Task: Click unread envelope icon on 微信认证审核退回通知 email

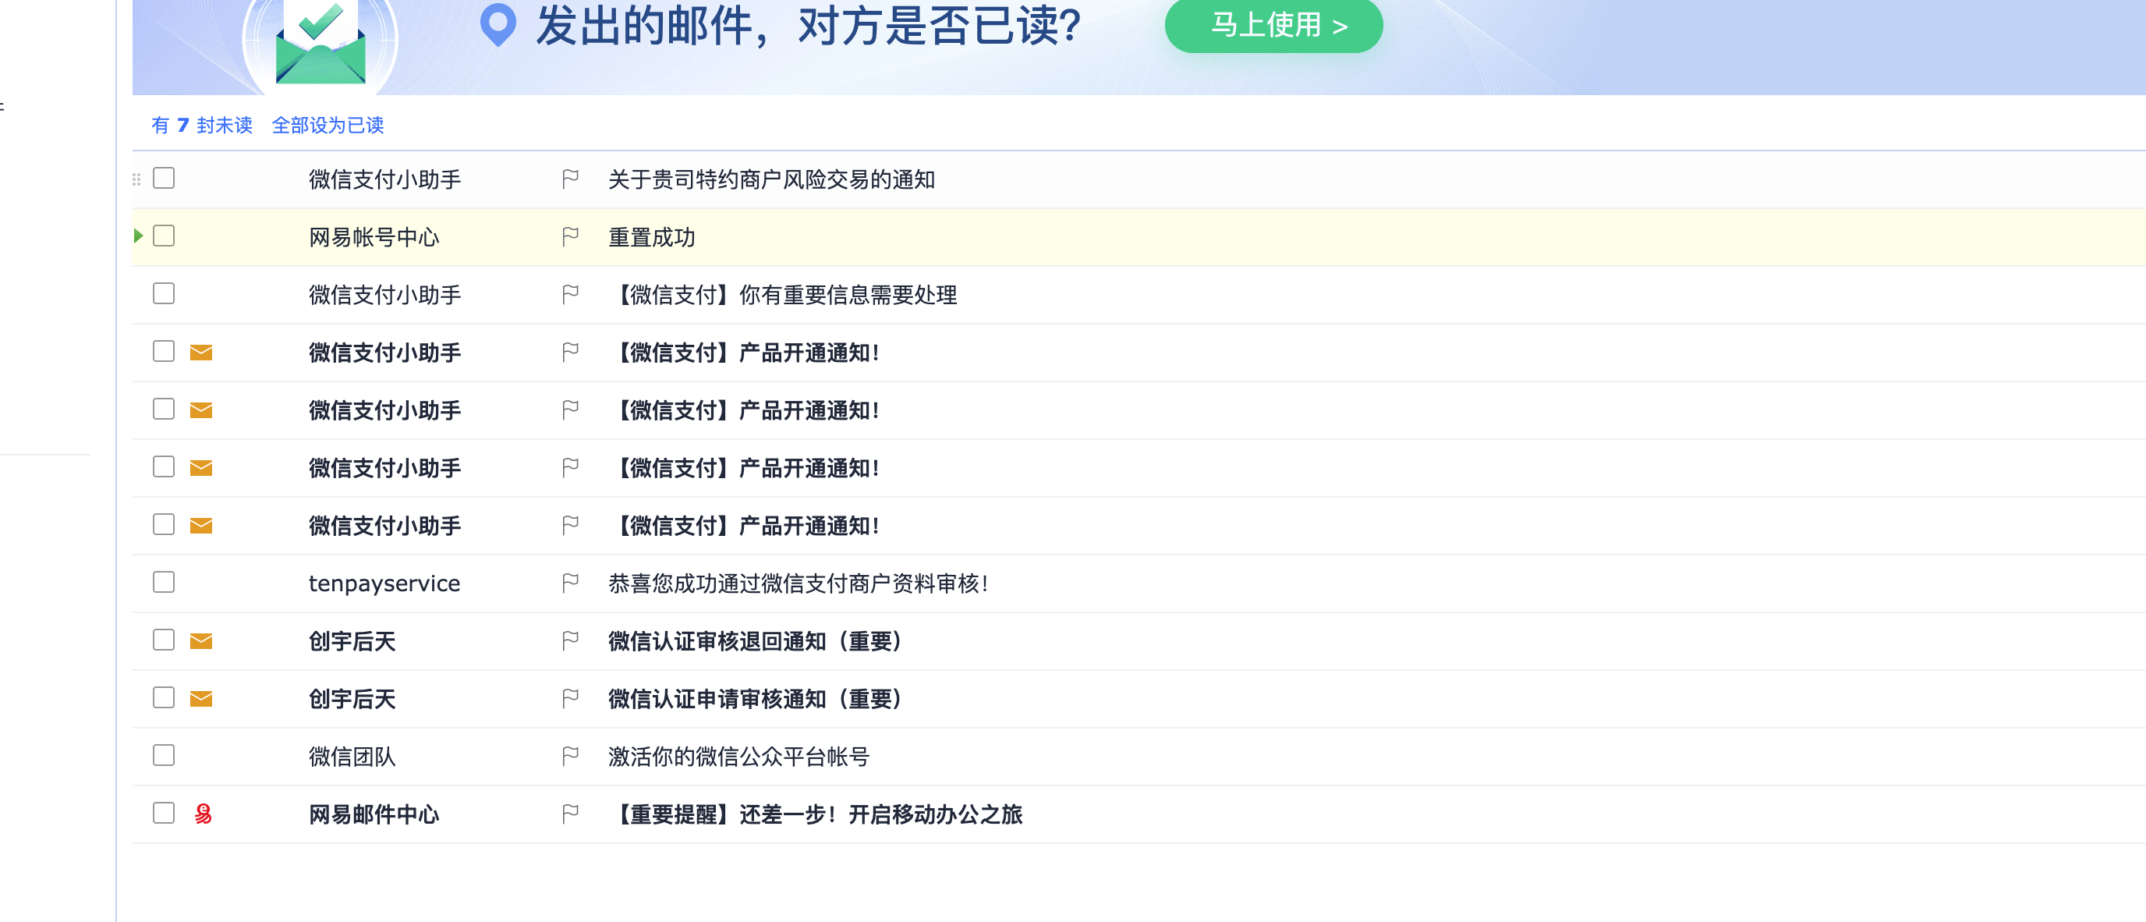Action: point(200,640)
